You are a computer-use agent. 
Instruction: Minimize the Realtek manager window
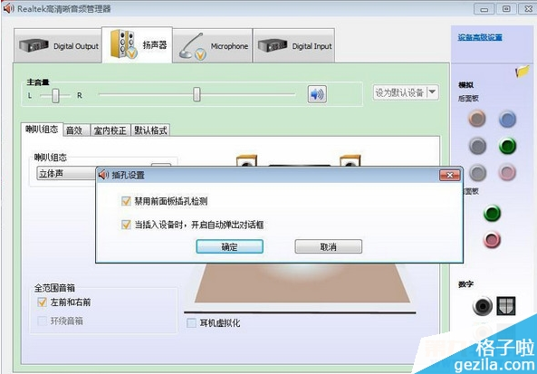(484, 9)
